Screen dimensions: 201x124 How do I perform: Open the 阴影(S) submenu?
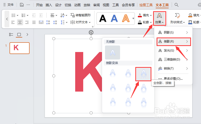(x=173, y=32)
